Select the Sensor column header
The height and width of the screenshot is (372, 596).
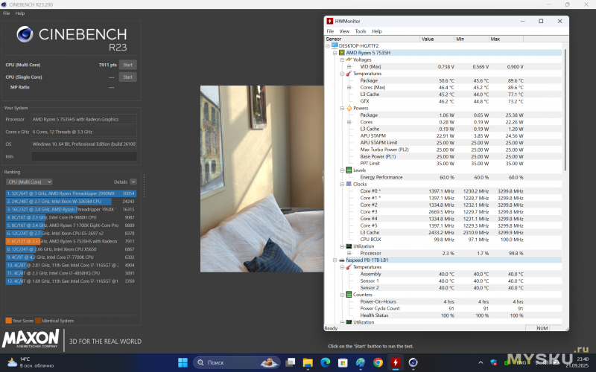point(372,39)
